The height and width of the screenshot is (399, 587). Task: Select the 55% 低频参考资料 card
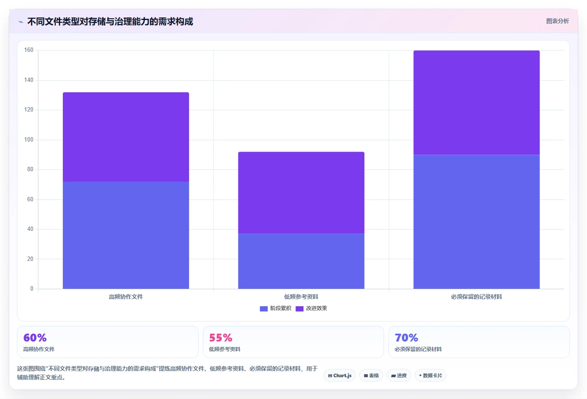293,342
